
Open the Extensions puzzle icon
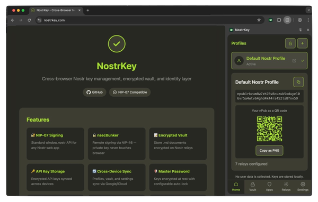(x=279, y=20)
